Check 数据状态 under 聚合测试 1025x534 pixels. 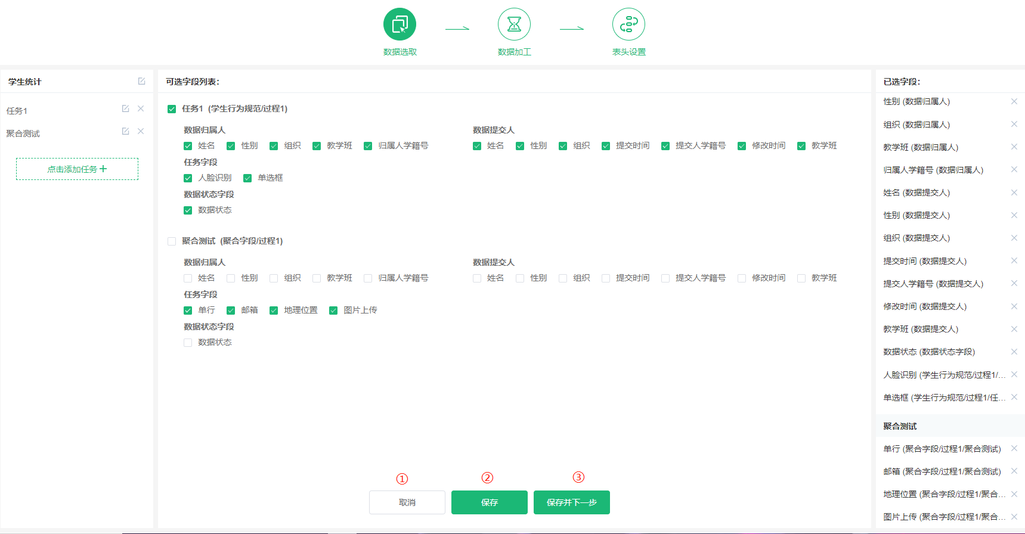(x=188, y=343)
